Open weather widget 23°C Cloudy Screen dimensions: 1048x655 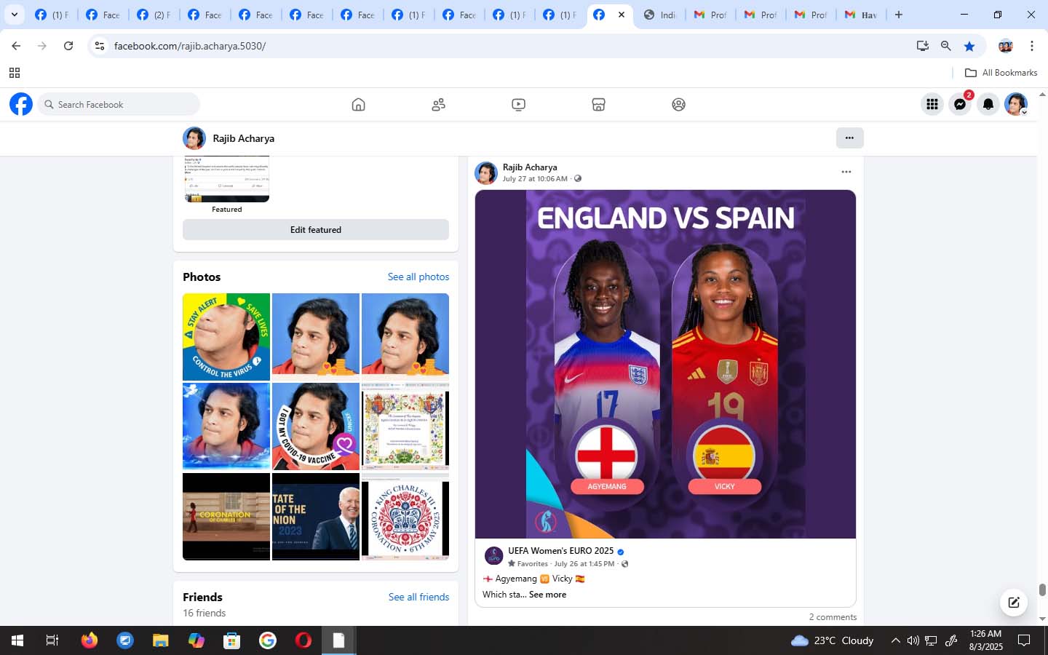point(832,640)
